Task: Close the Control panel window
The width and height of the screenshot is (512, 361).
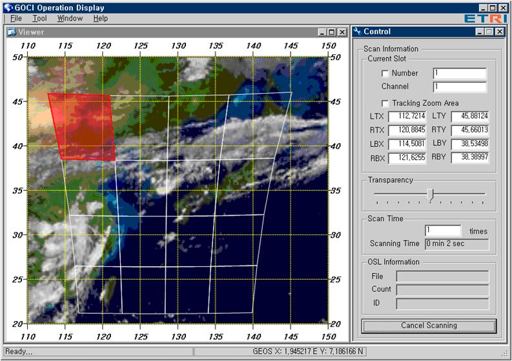Action: [x=500, y=32]
